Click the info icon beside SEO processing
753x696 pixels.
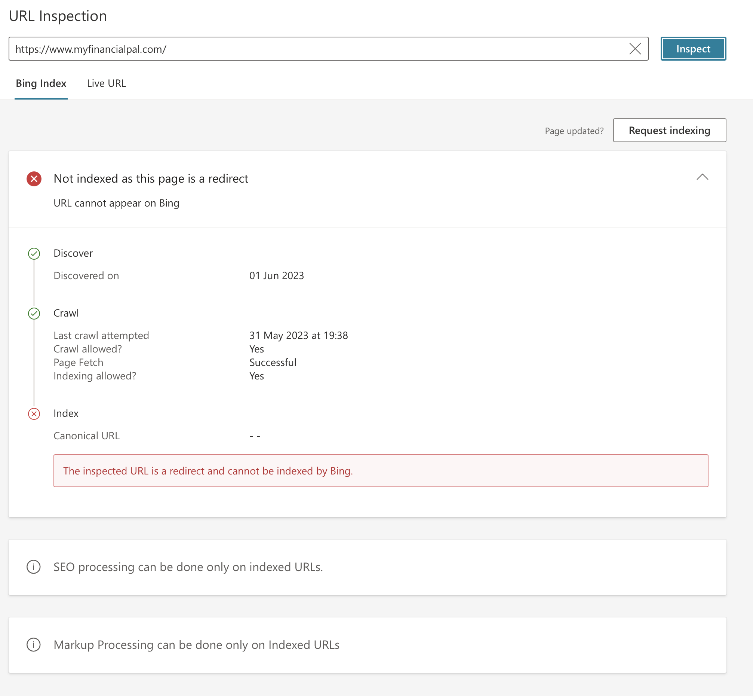tap(34, 567)
